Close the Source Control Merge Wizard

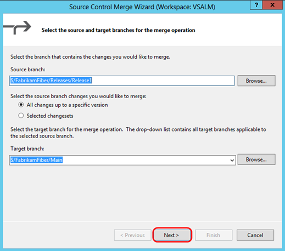[272, 5]
